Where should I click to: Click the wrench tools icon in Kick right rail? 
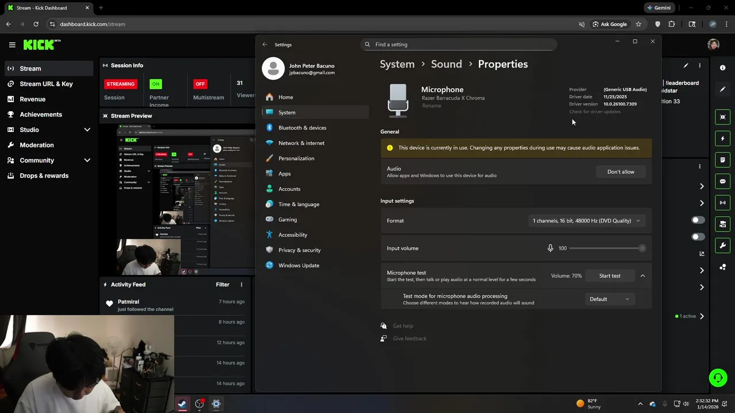click(x=723, y=246)
